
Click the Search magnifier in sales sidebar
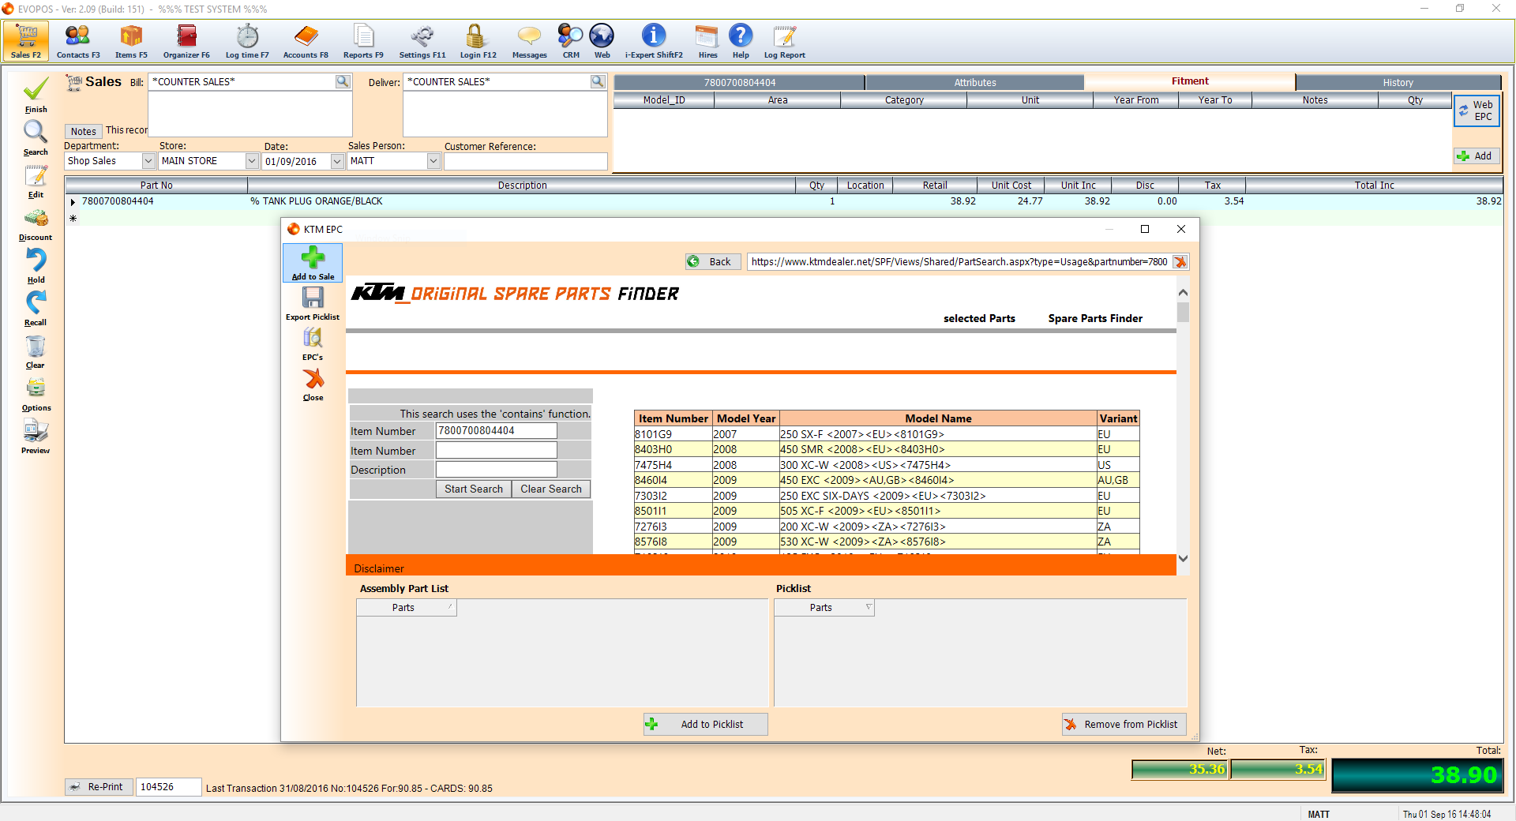[36, 138]
